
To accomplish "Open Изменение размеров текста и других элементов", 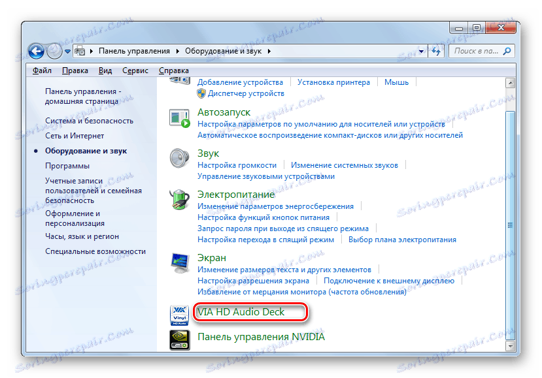I will point(284,269).
